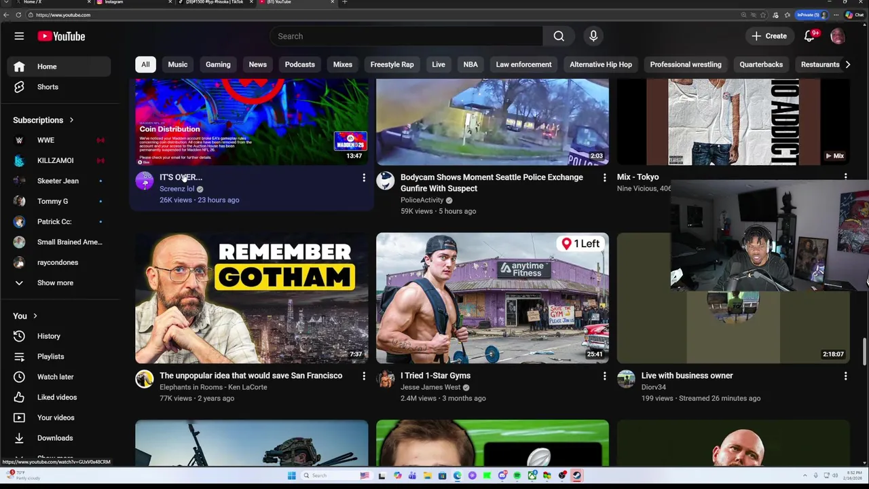The height and width of the screenshot is (489, 869).
Task: Go to Home in sidebar
Action: click(x=59, y=67)
